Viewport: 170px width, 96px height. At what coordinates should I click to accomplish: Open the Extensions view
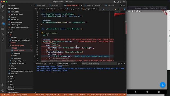(3, 29)
